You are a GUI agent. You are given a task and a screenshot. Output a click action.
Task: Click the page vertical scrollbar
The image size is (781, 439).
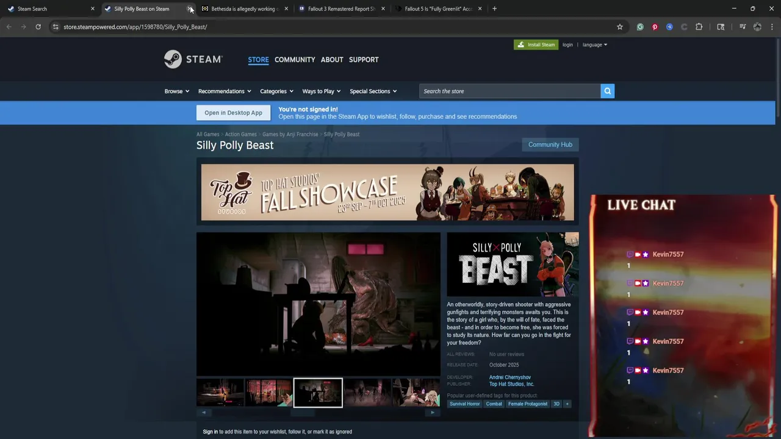(x=778, y=79)
